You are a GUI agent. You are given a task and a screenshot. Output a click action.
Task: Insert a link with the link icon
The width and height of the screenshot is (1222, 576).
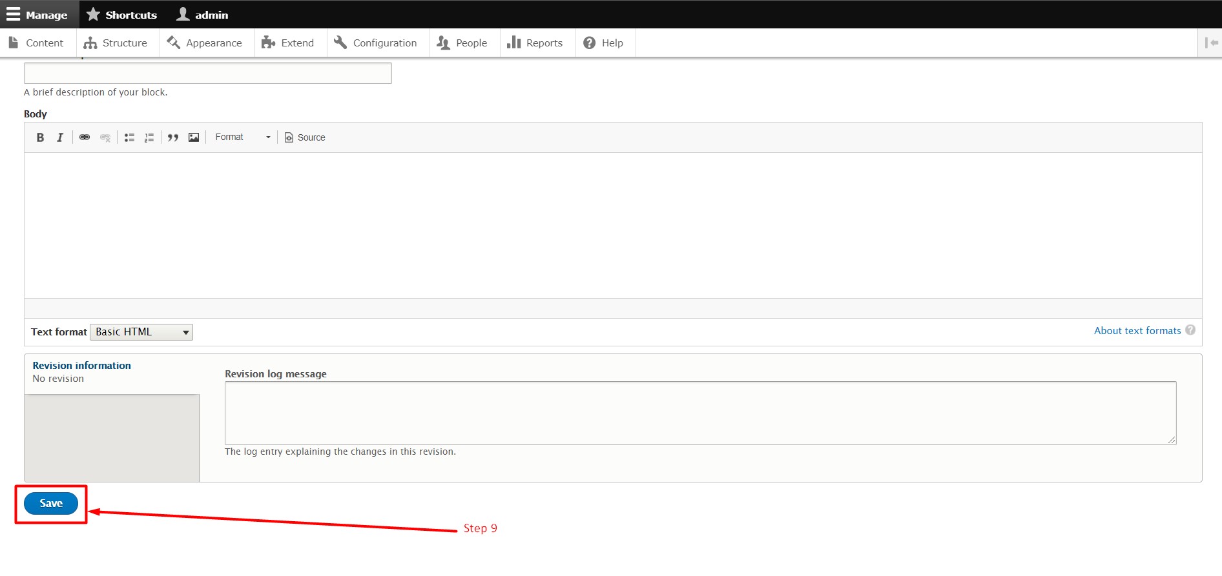click(x=85, y=137)
